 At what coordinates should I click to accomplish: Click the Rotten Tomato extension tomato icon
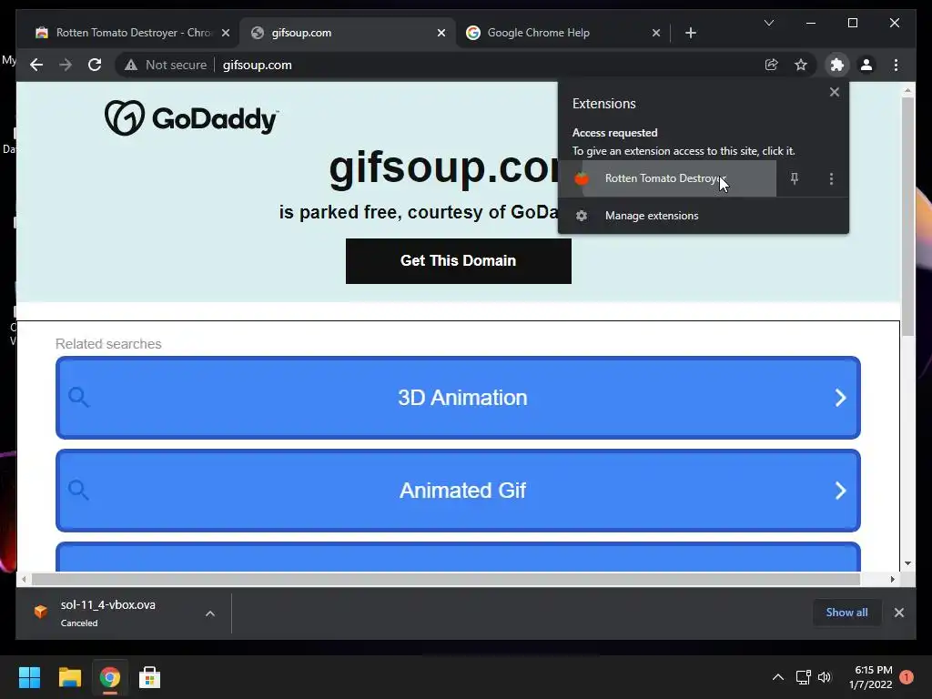tap(582, 178)
